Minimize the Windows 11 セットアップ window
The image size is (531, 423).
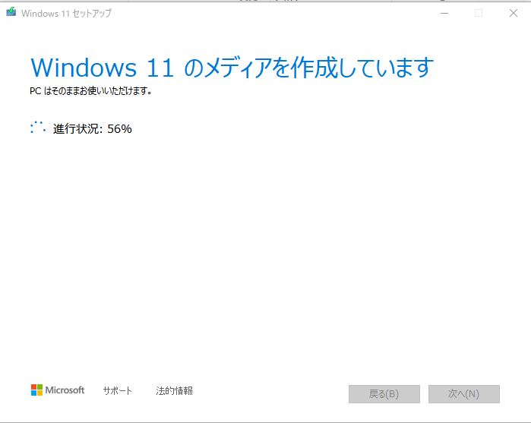[444, 13]
